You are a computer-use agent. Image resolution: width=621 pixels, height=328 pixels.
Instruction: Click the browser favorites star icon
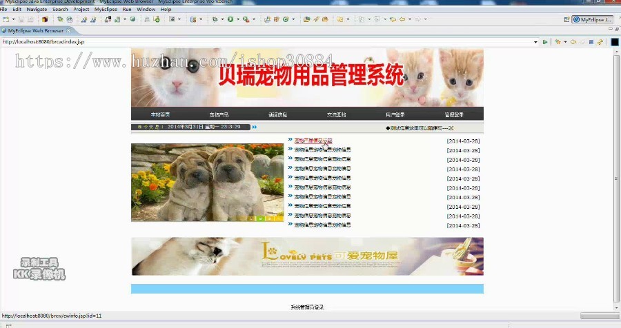pos(558,42)
